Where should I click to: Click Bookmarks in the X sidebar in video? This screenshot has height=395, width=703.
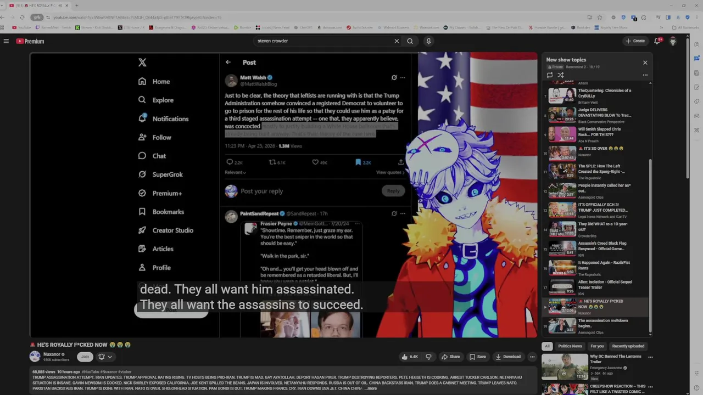161,212
